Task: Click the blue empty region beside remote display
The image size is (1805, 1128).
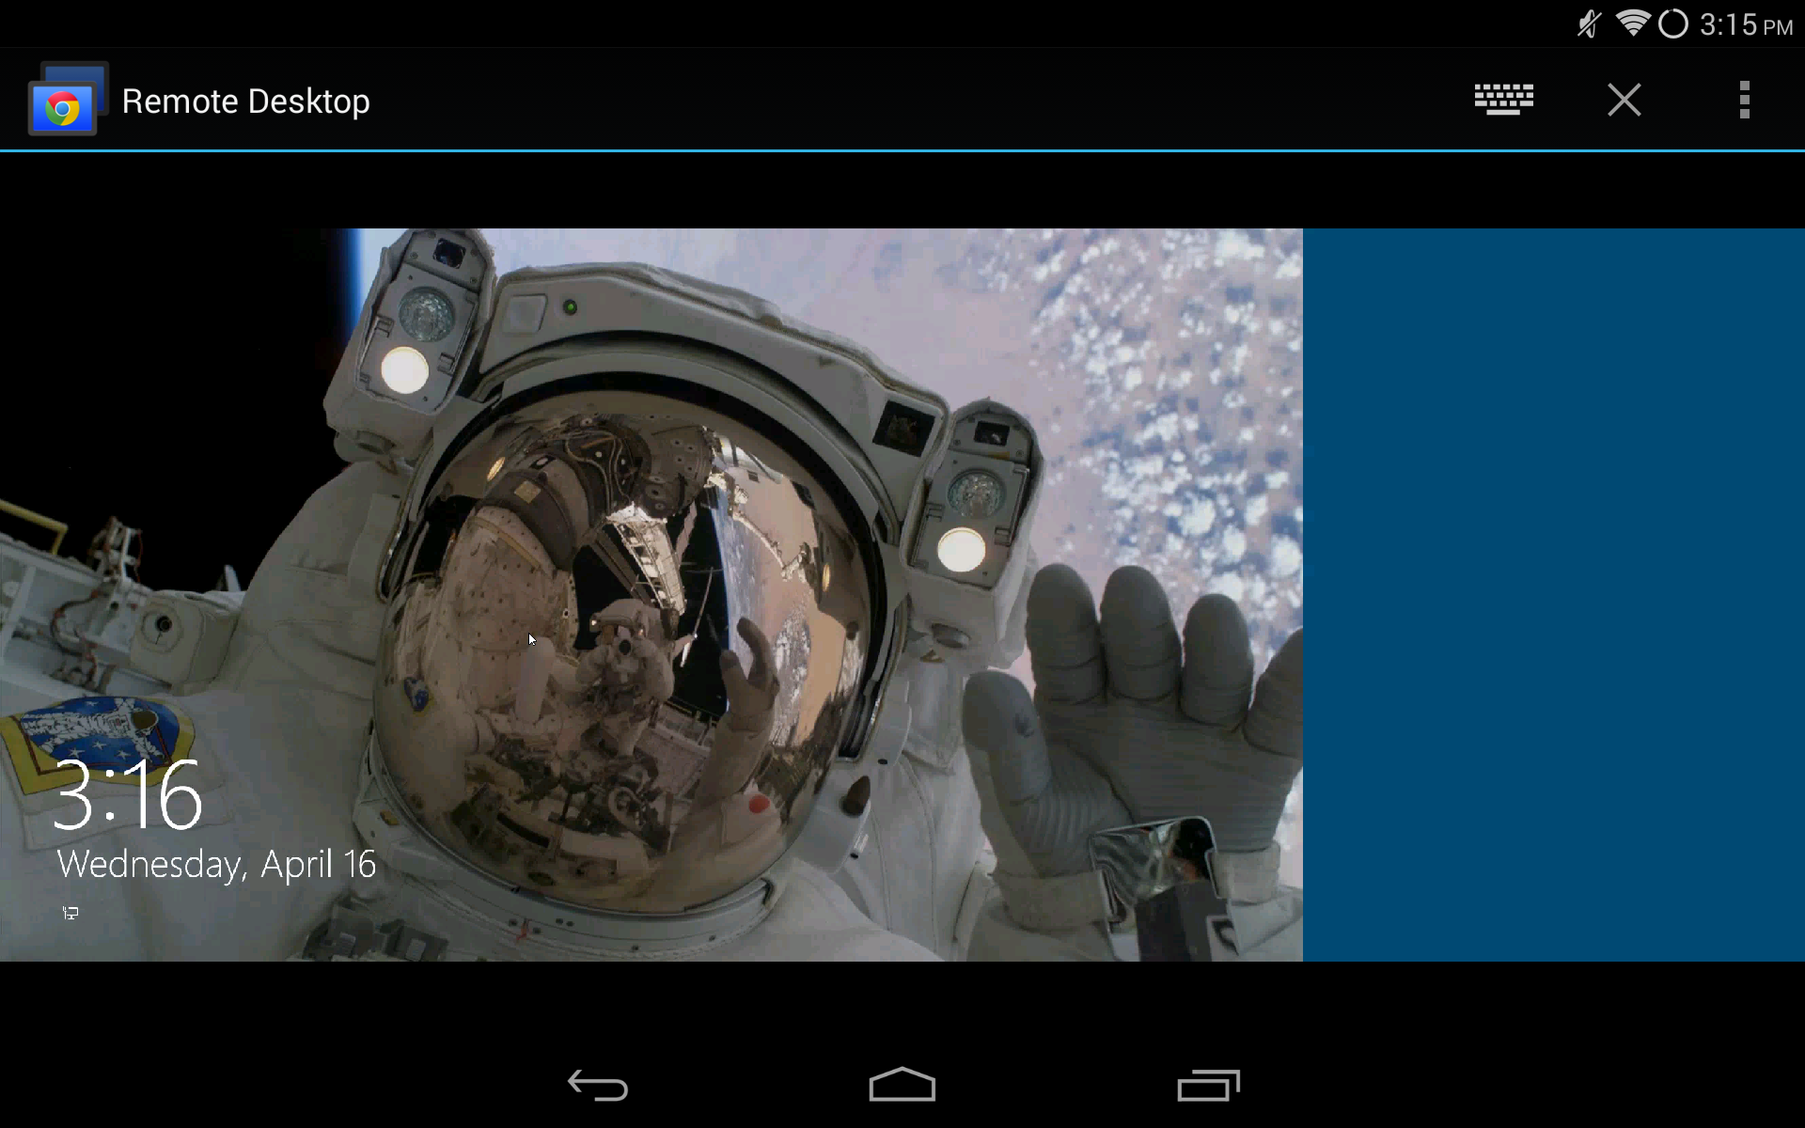Action: 1551,592
